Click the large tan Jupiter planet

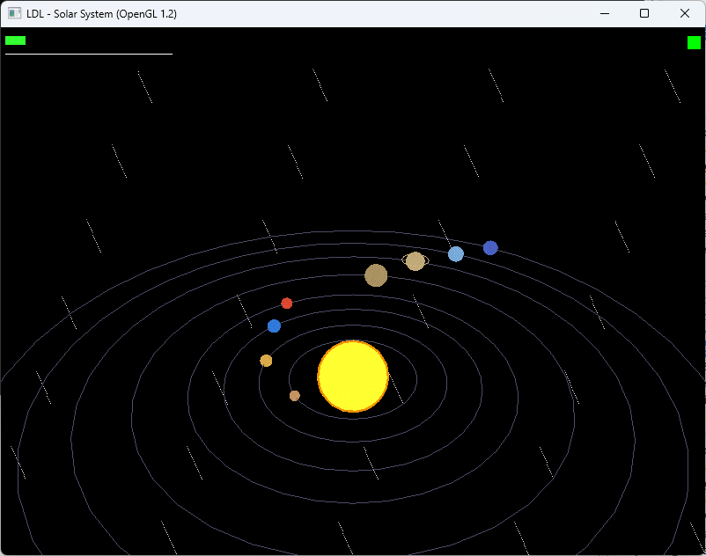(376, 275)
